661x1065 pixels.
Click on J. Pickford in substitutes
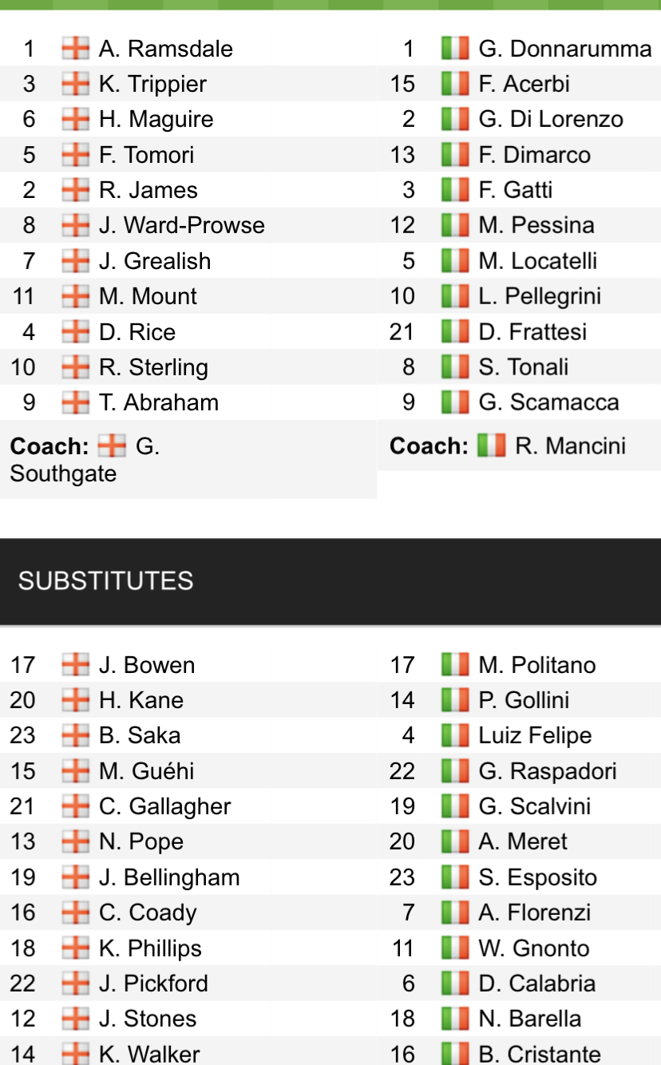[153, 984]
